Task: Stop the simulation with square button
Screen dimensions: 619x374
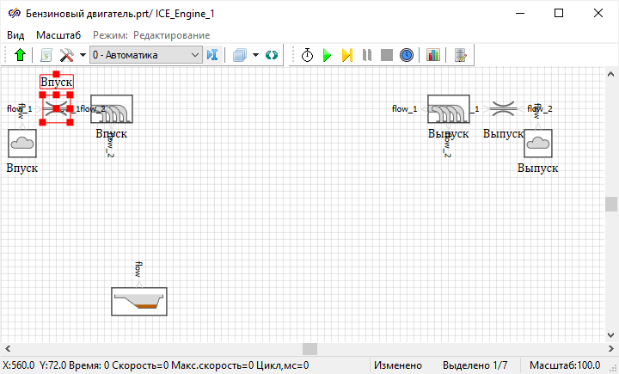Action: pos(387,55)
